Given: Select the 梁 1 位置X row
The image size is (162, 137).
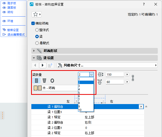Looking at the screenshot, I should click(x=87, y=112).
